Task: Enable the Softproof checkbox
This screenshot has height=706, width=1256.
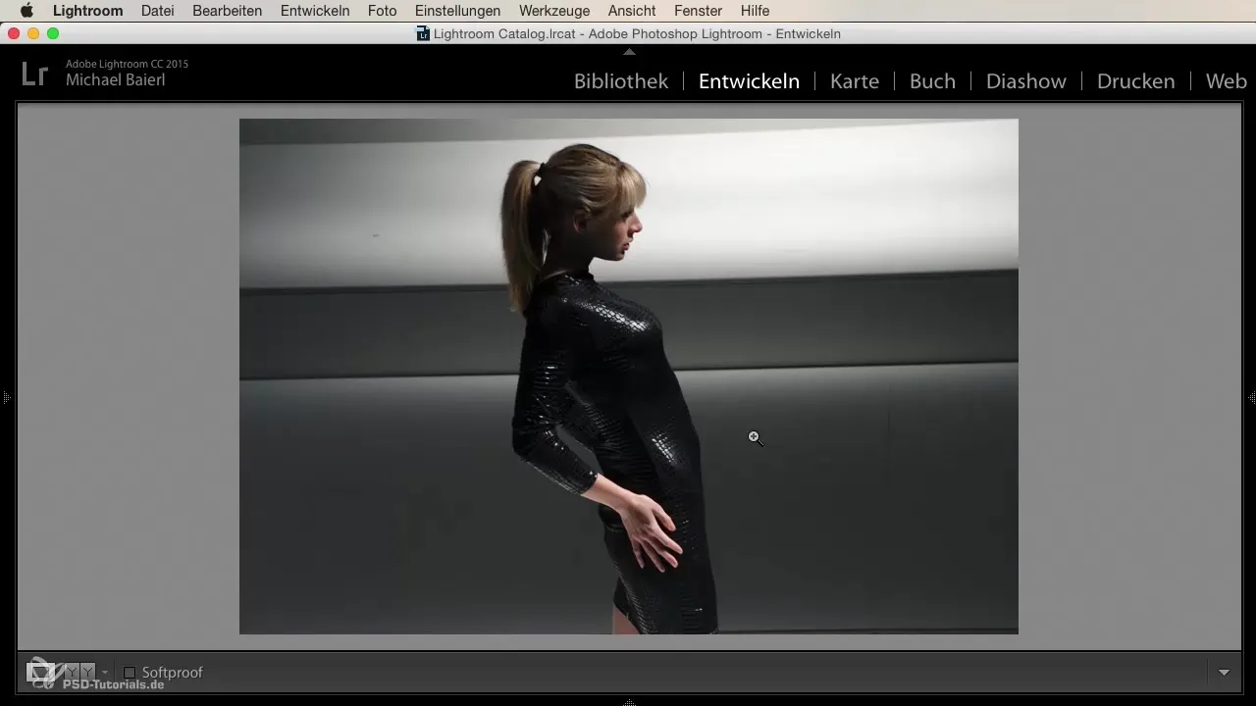Action: (130, 673)
